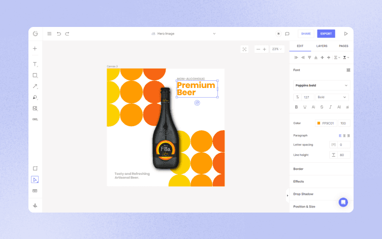Open the distribute spacing dropdown

pyautogui.click(x=337, y=57)
